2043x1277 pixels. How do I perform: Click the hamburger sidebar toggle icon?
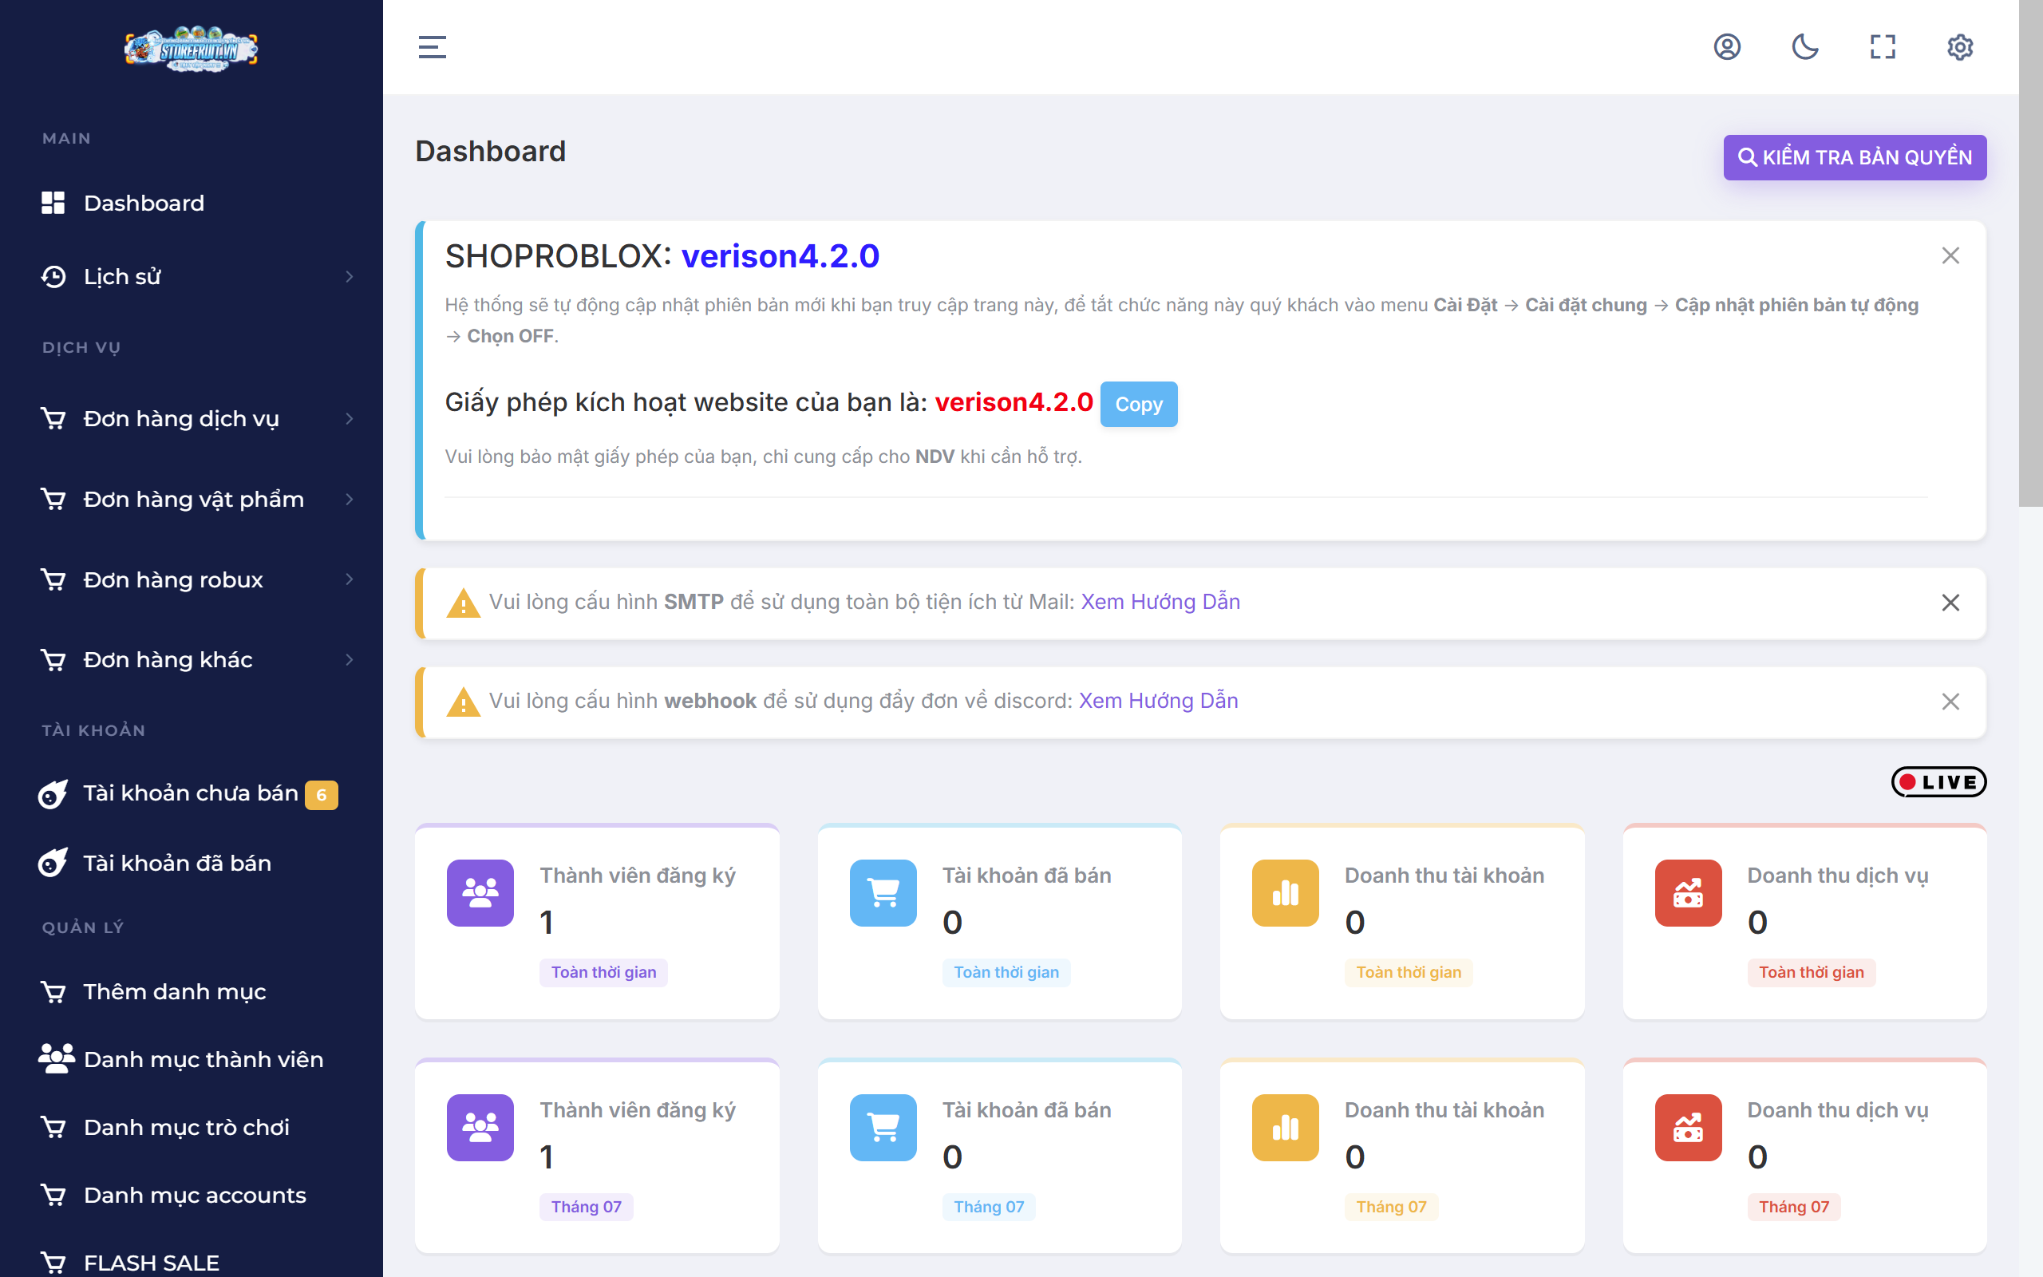point(432,47)
